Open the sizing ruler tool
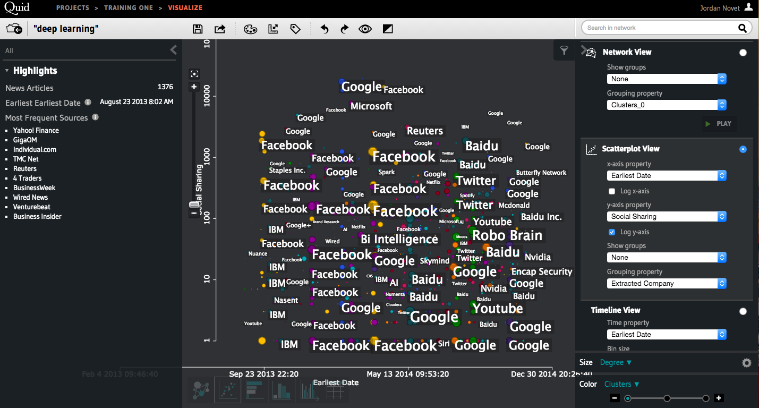Viewport: 759px width, 408px height. tap(273, 29)
